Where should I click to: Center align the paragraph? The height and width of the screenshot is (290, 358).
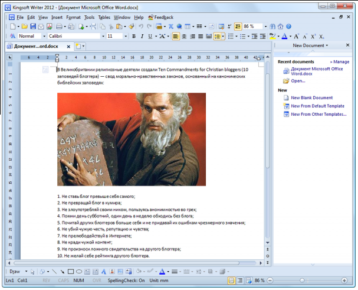[185, 36]
